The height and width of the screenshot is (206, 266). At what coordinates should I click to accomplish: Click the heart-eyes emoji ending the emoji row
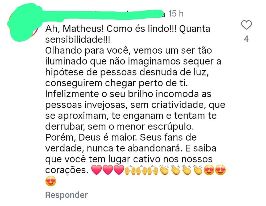pyautogui.click(x=220, y=170)
